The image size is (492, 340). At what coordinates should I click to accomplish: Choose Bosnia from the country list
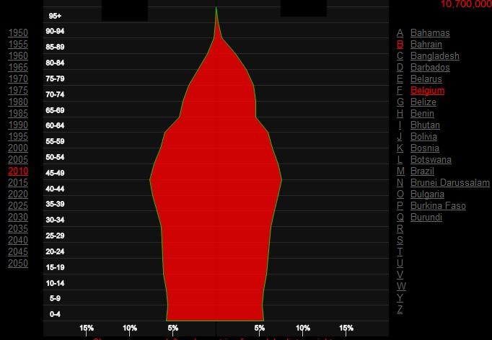click(424, 148)
